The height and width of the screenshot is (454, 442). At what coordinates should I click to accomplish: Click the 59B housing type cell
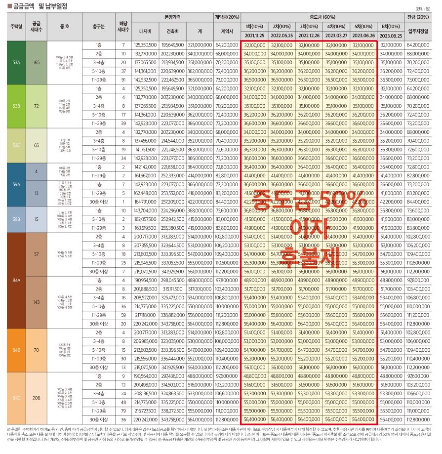point(16,219)
